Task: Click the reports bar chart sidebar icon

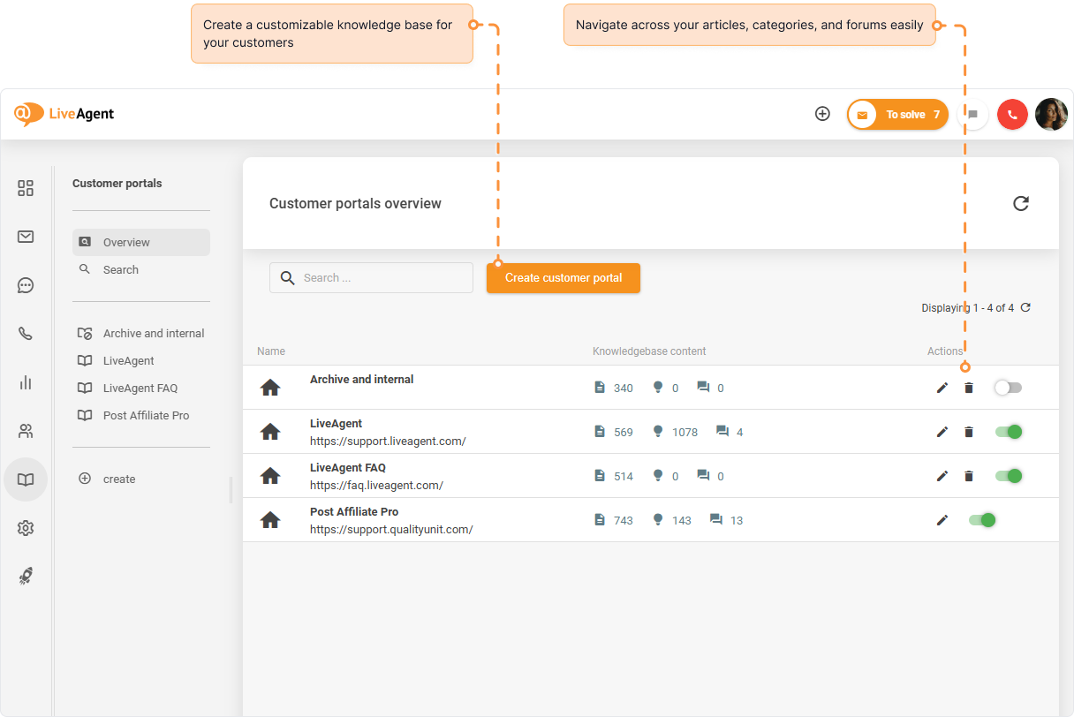Action: [x=26, y=382]
